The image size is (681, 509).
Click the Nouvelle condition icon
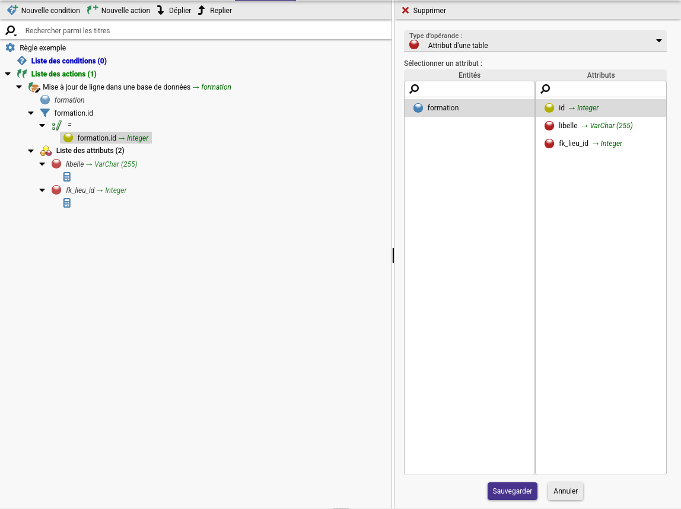[x=12, y=10]
